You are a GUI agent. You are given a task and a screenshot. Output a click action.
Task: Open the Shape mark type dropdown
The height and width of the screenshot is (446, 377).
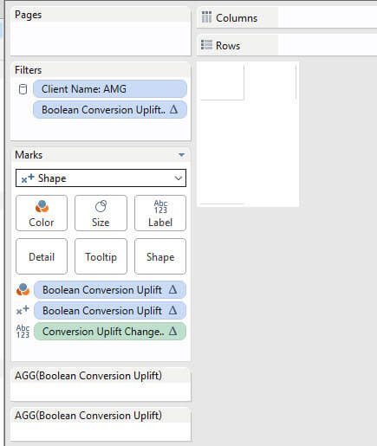[x=101, y=178]
